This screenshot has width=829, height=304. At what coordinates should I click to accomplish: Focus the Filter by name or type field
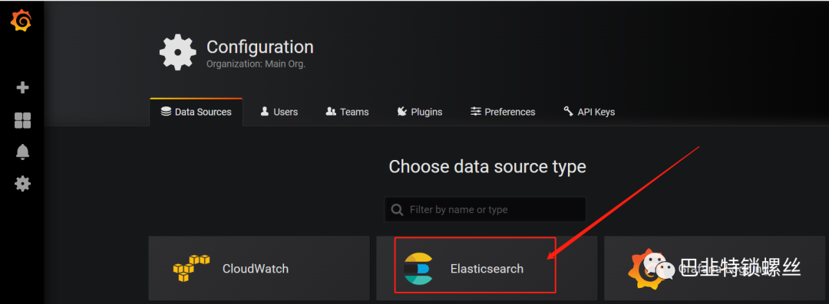coord(485,210)
